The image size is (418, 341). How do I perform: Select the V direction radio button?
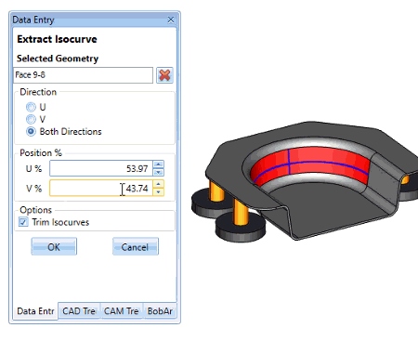[x=31, y=119]
